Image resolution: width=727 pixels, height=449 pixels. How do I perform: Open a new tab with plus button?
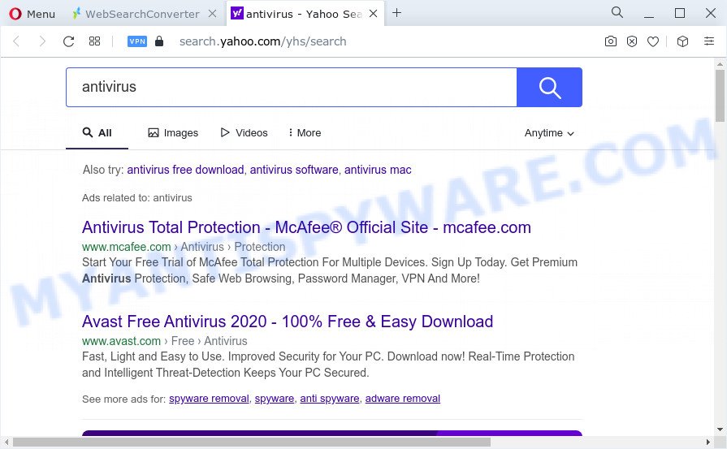[x=397, y=13]
